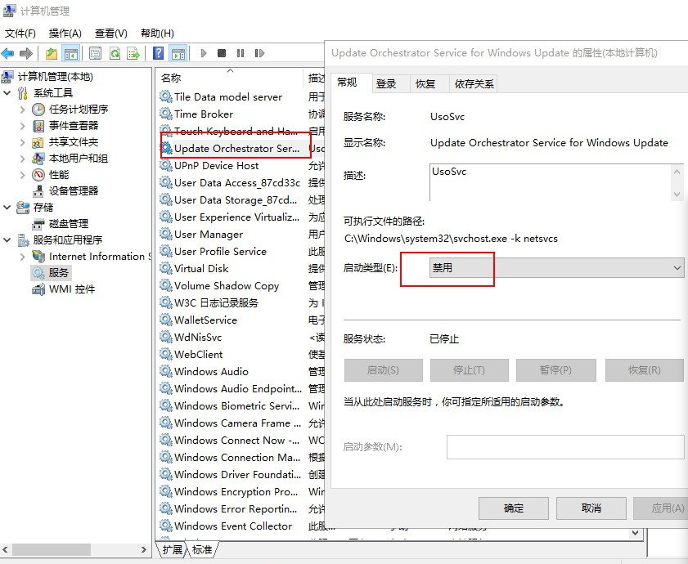Click the back arrow in the toolbar
This screenshot has height=564, width=688.
click(x=8, y=54)
